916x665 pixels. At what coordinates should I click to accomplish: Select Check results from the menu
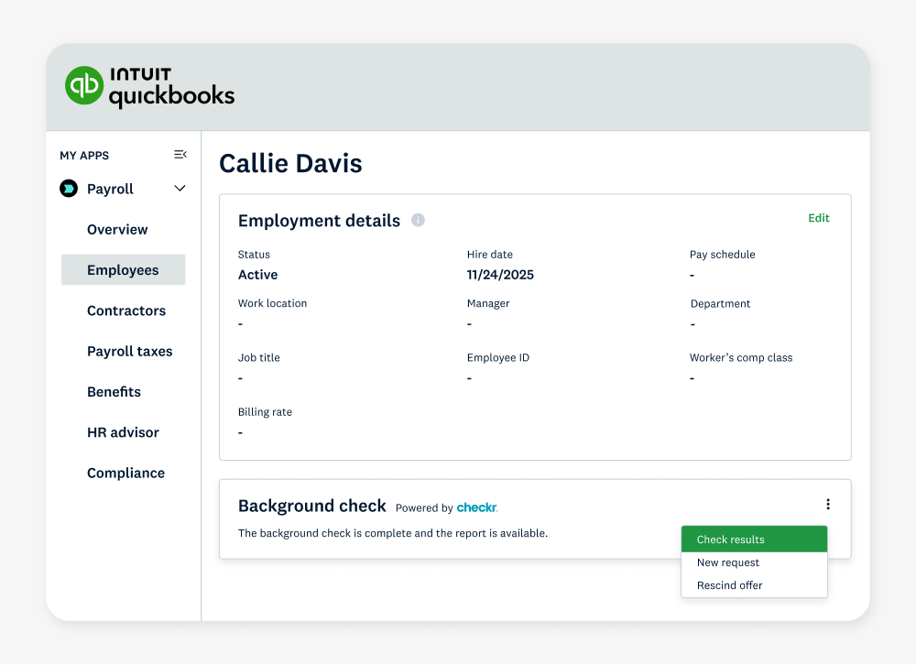click(x=753, y=540)
